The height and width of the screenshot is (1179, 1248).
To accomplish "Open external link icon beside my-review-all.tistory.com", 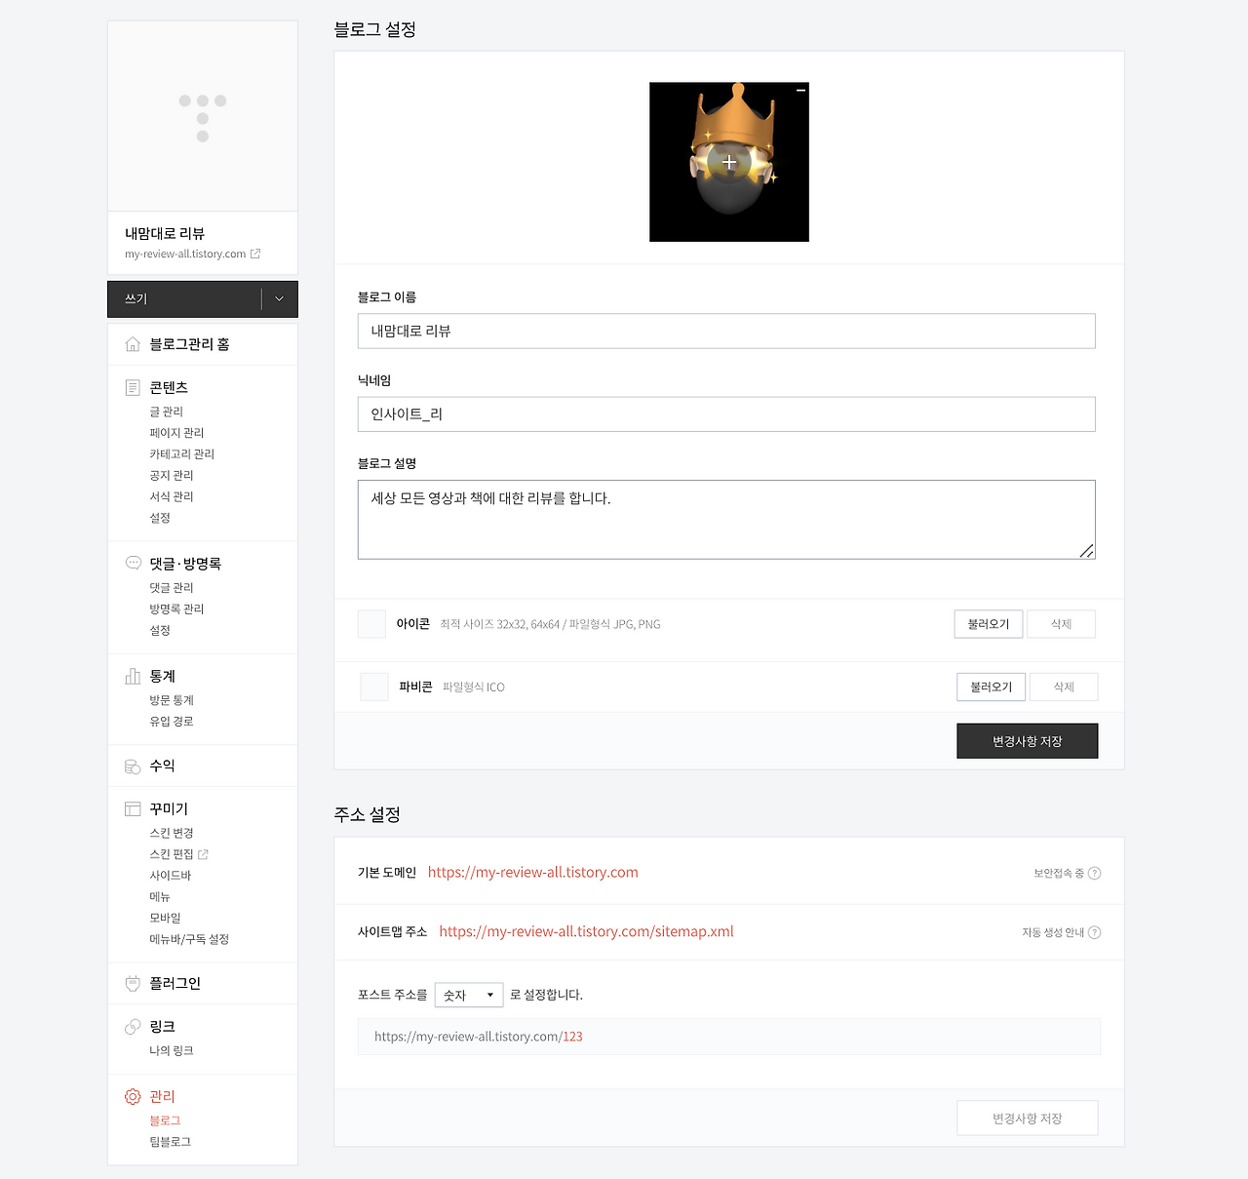I will click(255, 254).
